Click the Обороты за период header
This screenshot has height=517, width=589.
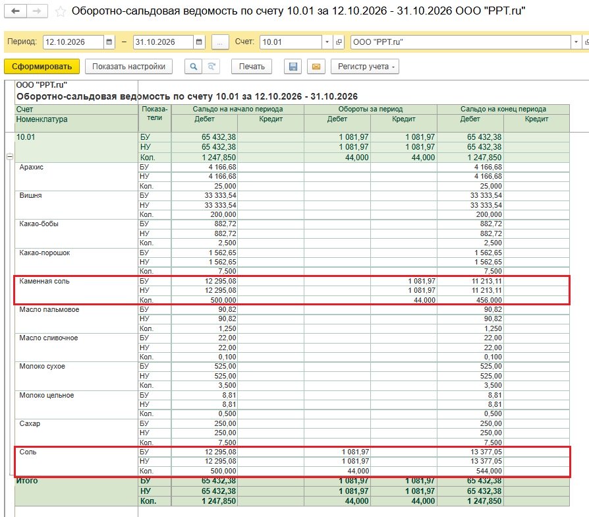pyautogui.click(x=370, y=109)
